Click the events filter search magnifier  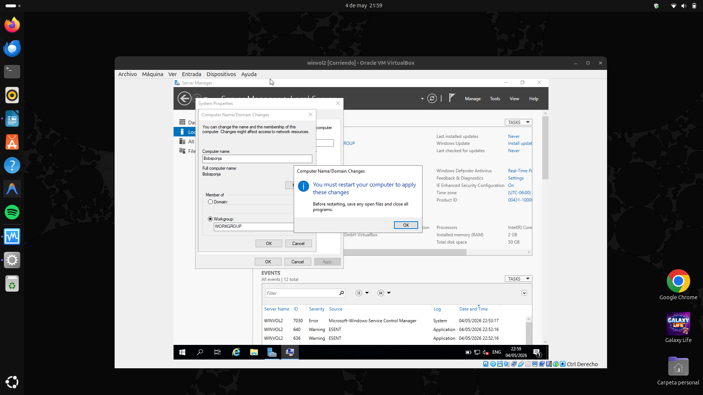(341, 293)
